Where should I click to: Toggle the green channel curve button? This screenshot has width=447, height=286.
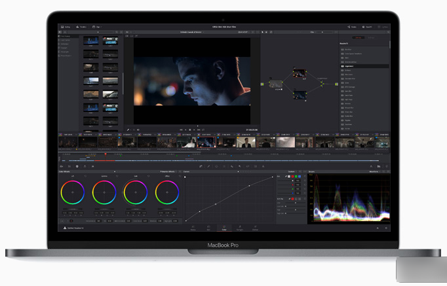tap(296, 177)
